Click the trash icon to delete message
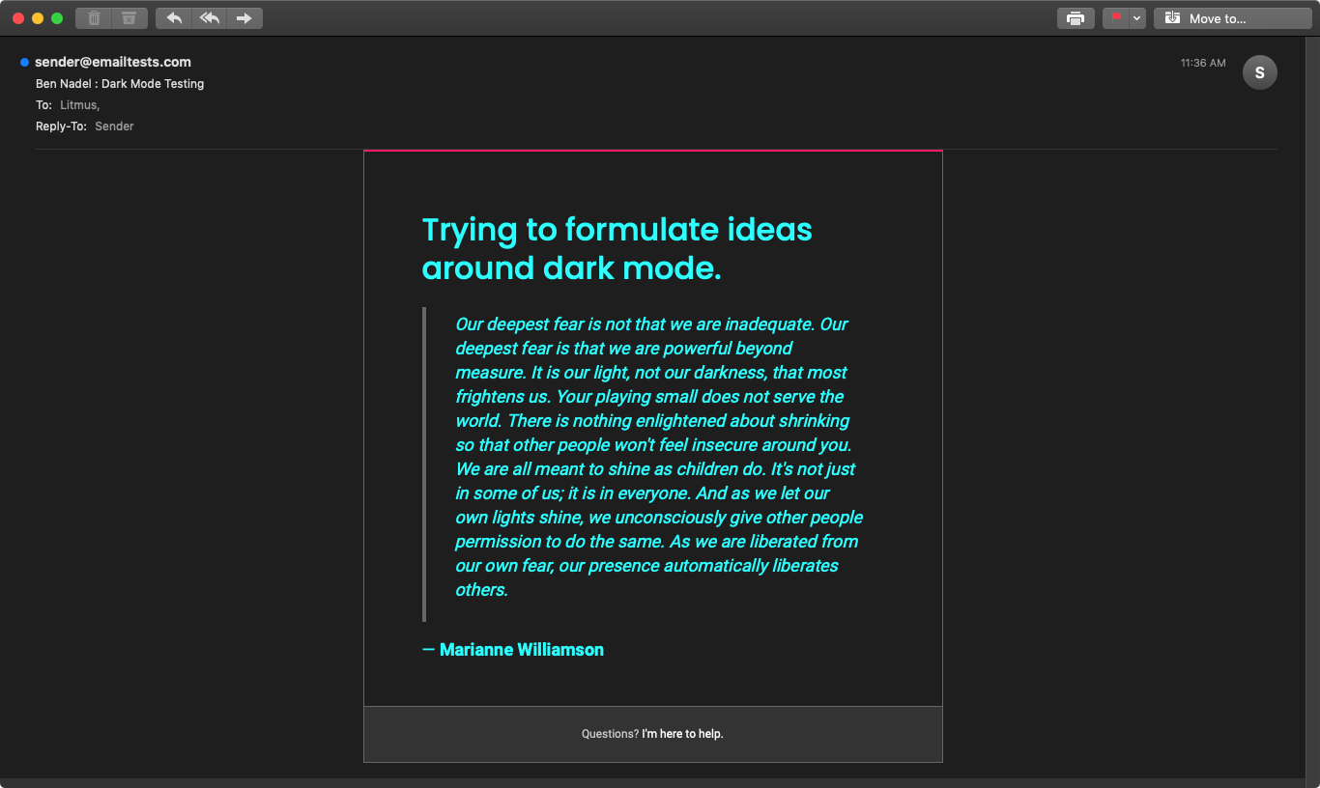Viewport: 1320px width, 788px height. pyautogui.click(x=94, y=18)
